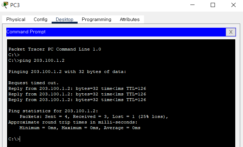Minimize the PC3 window
The height and width of the screenshot is (147, 243).
192,5
